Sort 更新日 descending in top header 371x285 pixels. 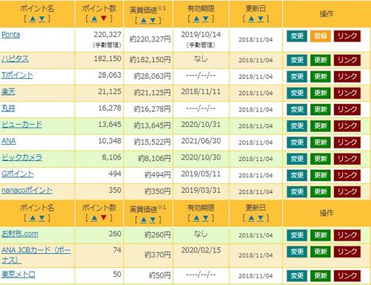[x=260, y=19]
